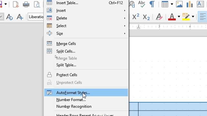Click the Select table icon in menu
The height and width of the screenshot is (116, 207).
(49, 26)
